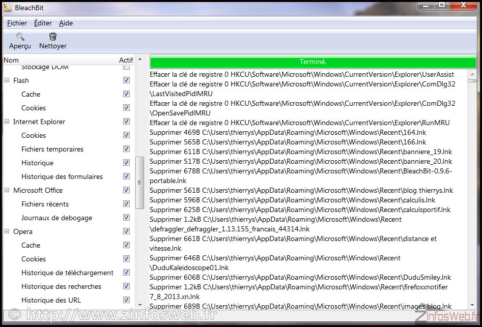The width and height of the screenshot is (482, 327).
Task: Open the Aide menu
Action: [x=66, y=23]
